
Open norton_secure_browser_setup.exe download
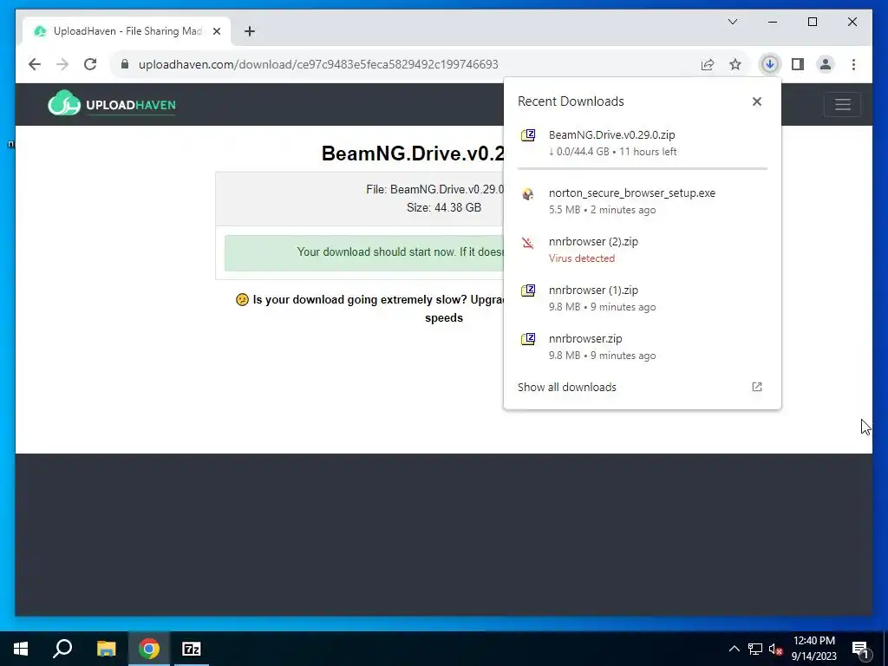[x=643, y=201]
